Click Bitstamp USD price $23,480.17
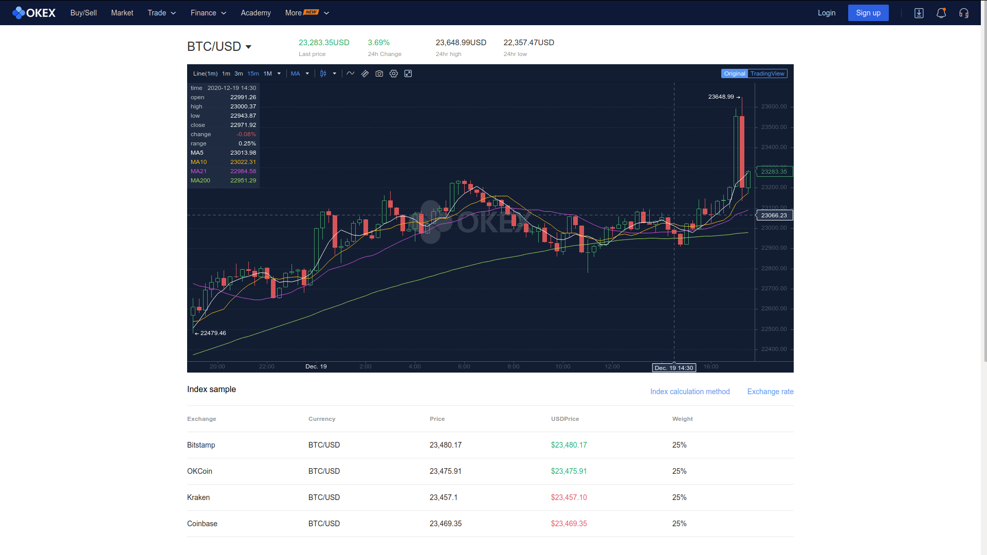 click(569, 445)
